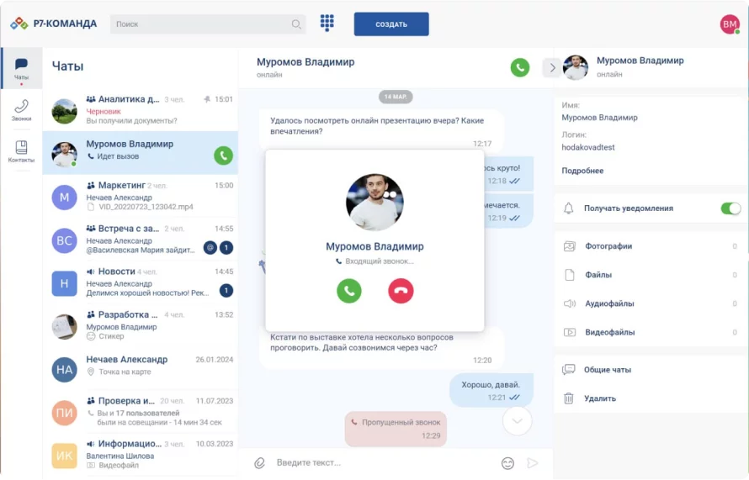Open the BM user avatar menu
The width and height of the screenshot is (749, 480).
[x=729, y=24]
